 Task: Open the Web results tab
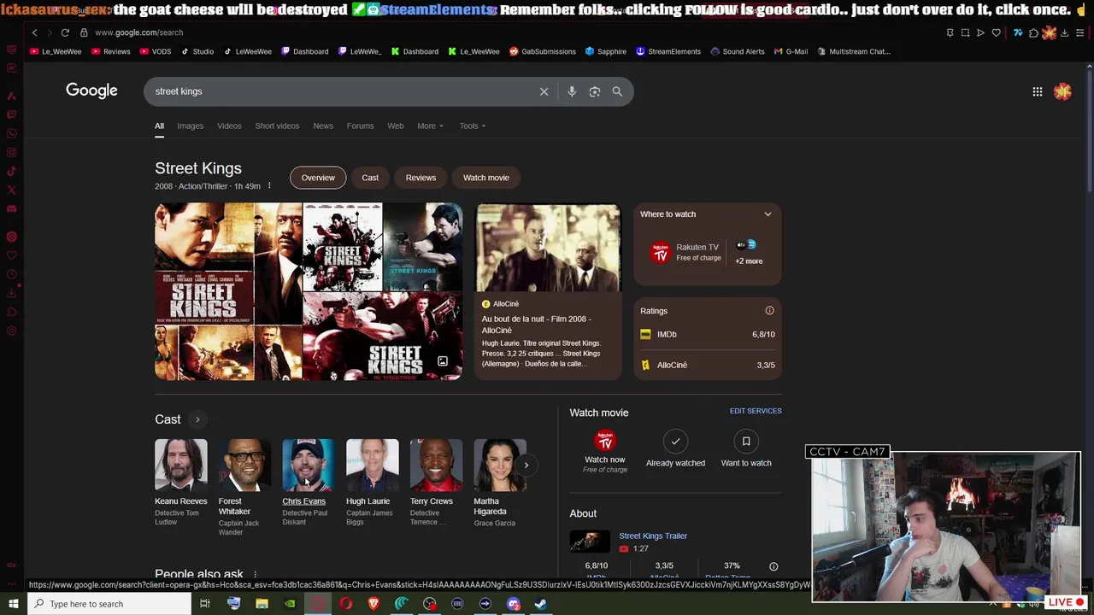(x=395, y=126)
